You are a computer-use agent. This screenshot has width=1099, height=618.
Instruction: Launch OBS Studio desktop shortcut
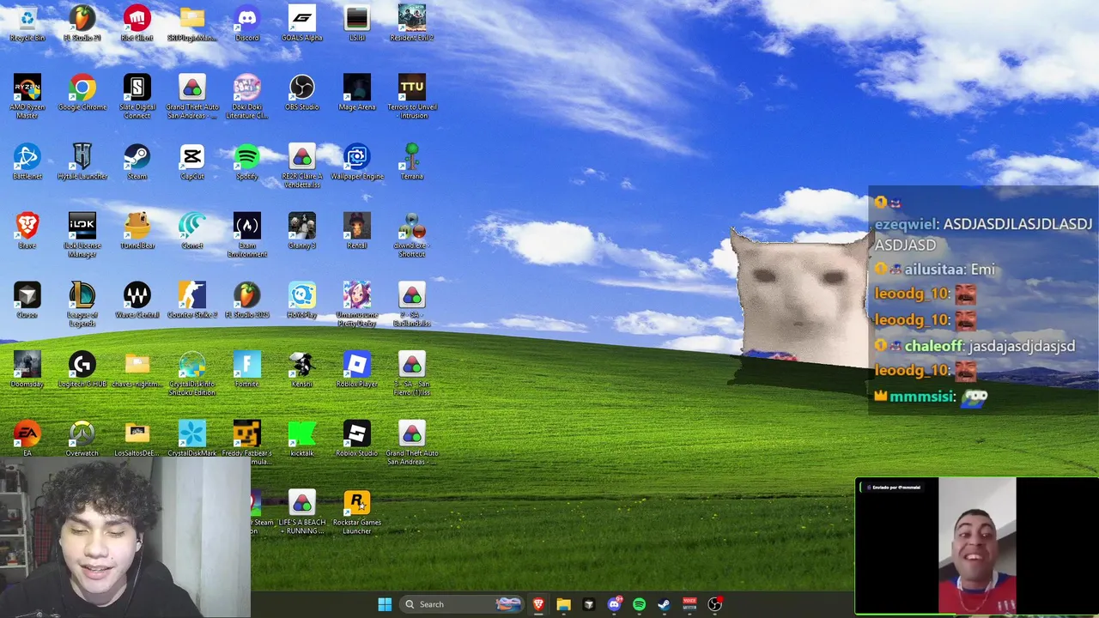[302, 93]
